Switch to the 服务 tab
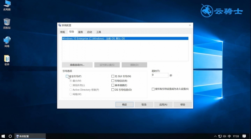This screenshot has height=139, width=251. pos(81,32)
